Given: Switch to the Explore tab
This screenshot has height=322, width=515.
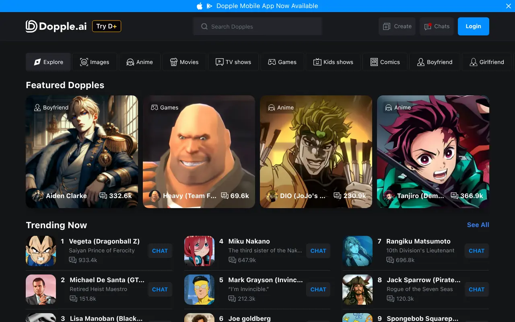Looking at the screenshot, I should (48, 62).
